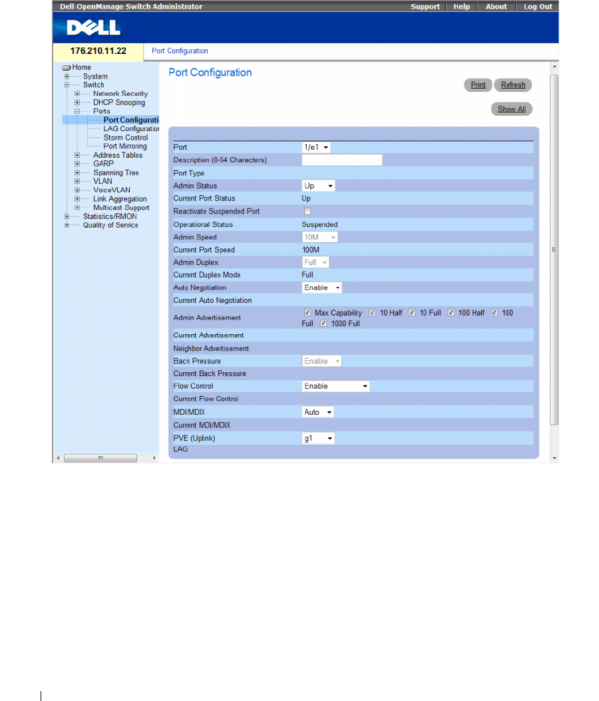
Task: Open the Support menu link
Action: point(425,7)
